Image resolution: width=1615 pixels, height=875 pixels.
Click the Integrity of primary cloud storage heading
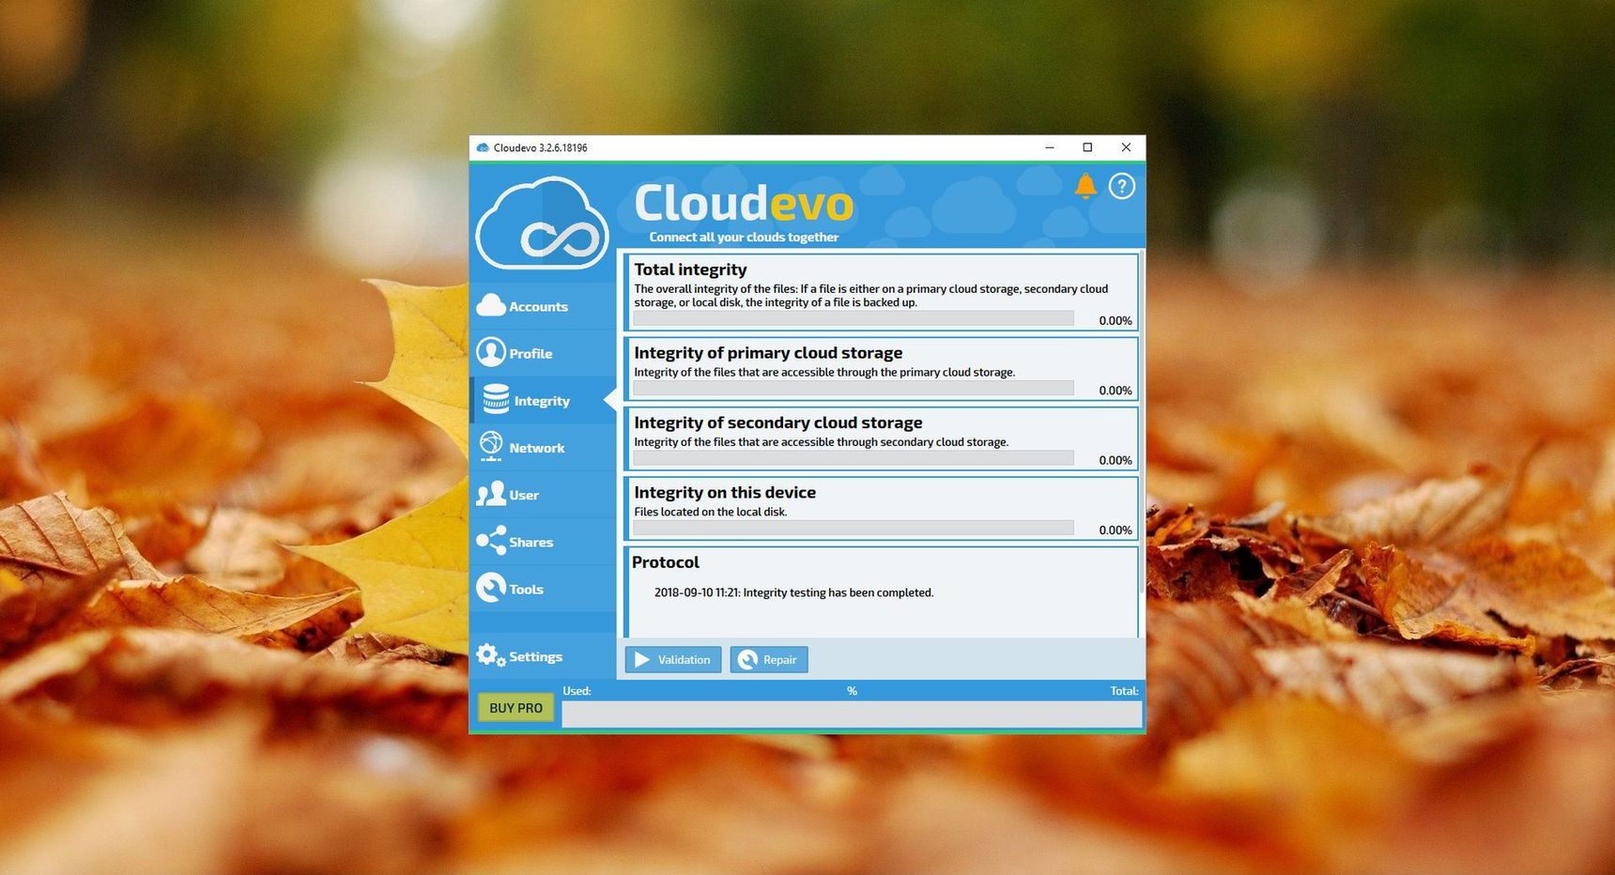click(768, 353)
